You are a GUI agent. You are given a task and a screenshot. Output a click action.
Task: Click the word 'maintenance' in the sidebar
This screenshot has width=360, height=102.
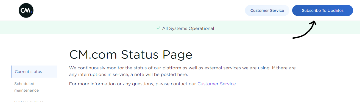coord(27,90)
